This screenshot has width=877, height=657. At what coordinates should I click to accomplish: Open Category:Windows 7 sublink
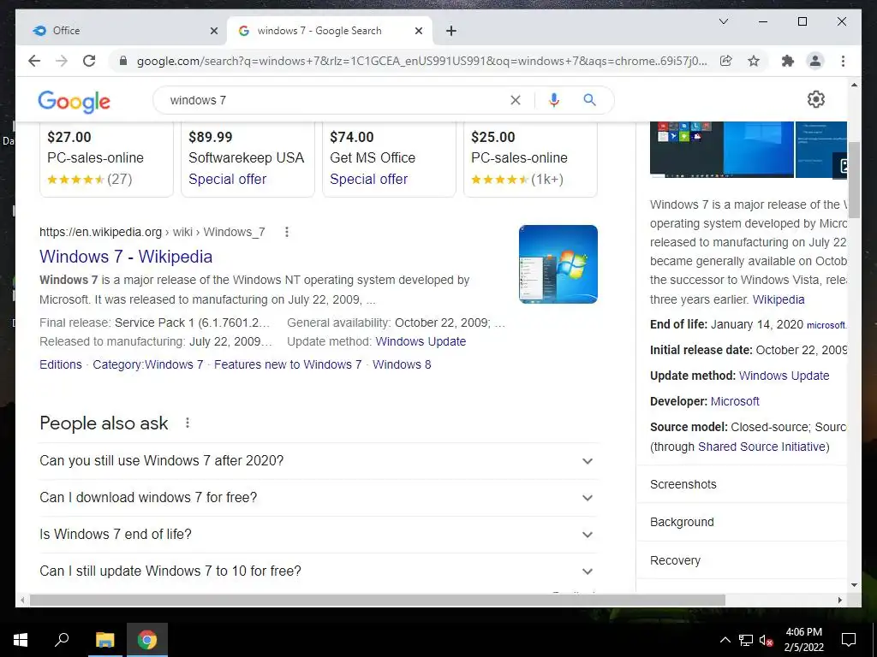[x=147, y=364]
